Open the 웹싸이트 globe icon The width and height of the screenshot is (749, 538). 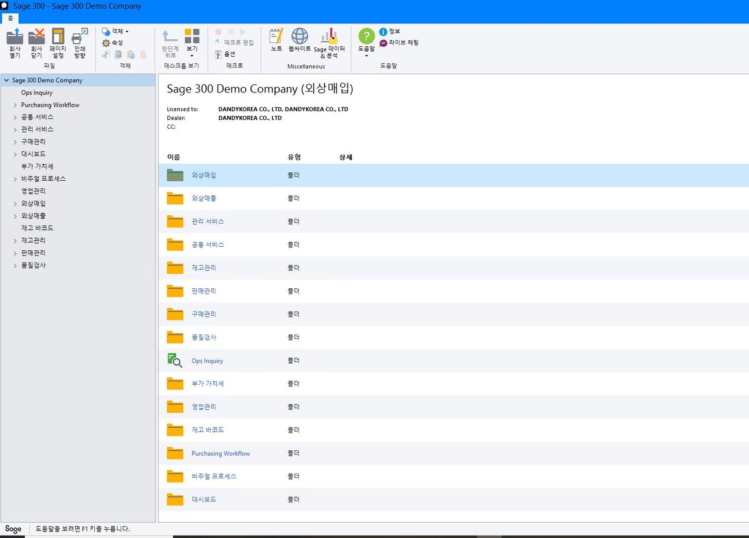click(300, 36)
